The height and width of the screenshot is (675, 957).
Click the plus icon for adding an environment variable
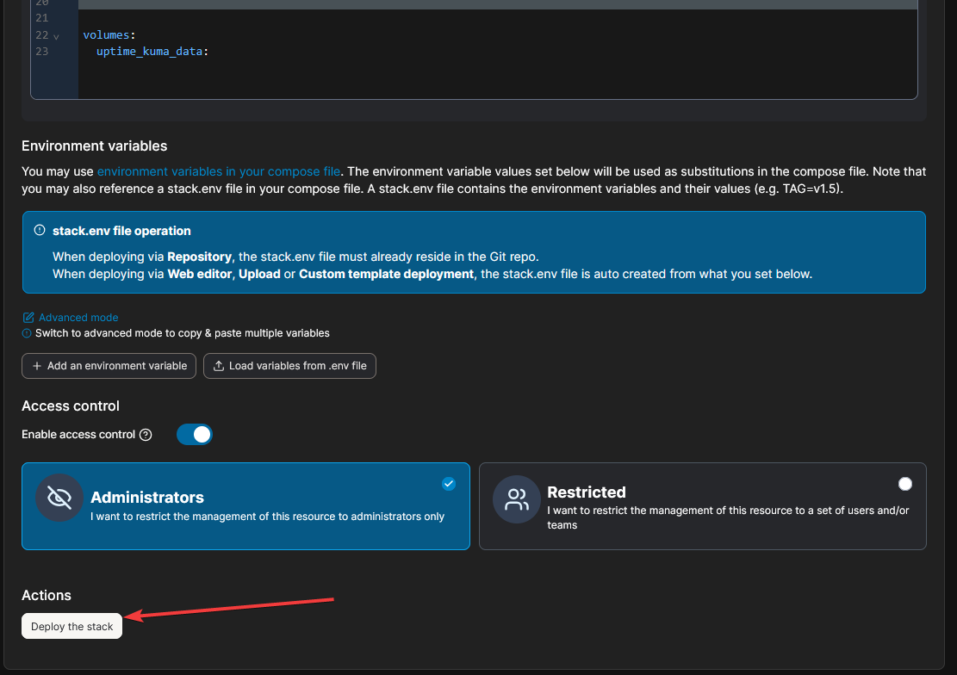tap(37, 366)
